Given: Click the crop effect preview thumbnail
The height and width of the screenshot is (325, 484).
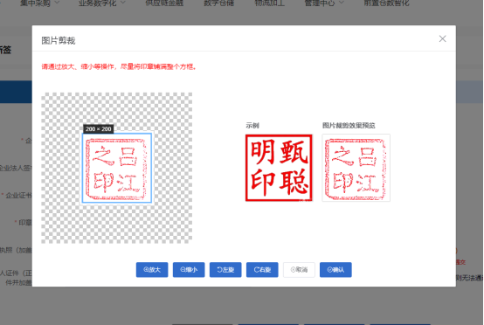Looking at the screenshot, I should 356,168.
